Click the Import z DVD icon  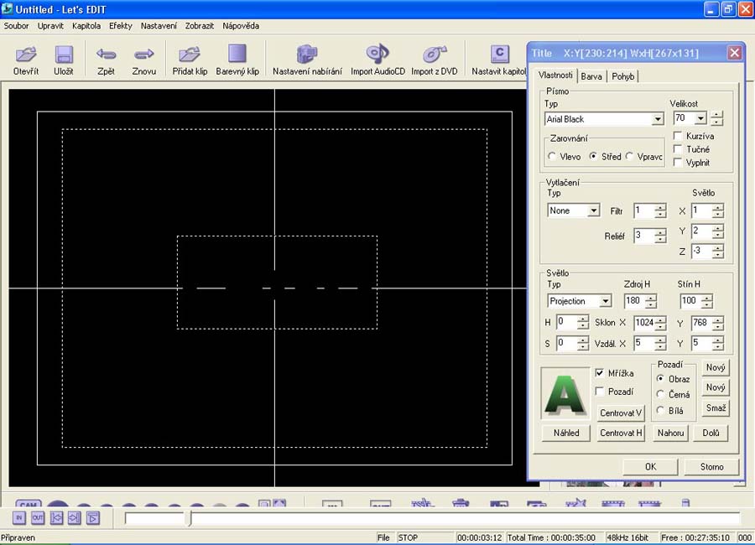(x=434, y=55)
